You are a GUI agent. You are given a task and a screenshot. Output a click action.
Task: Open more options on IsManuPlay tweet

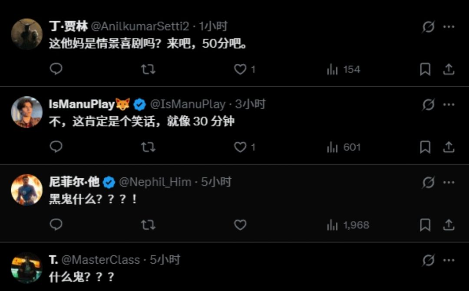point(449,105)
